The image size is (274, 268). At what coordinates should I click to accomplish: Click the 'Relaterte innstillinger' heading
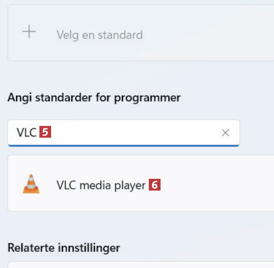point(64,248)
